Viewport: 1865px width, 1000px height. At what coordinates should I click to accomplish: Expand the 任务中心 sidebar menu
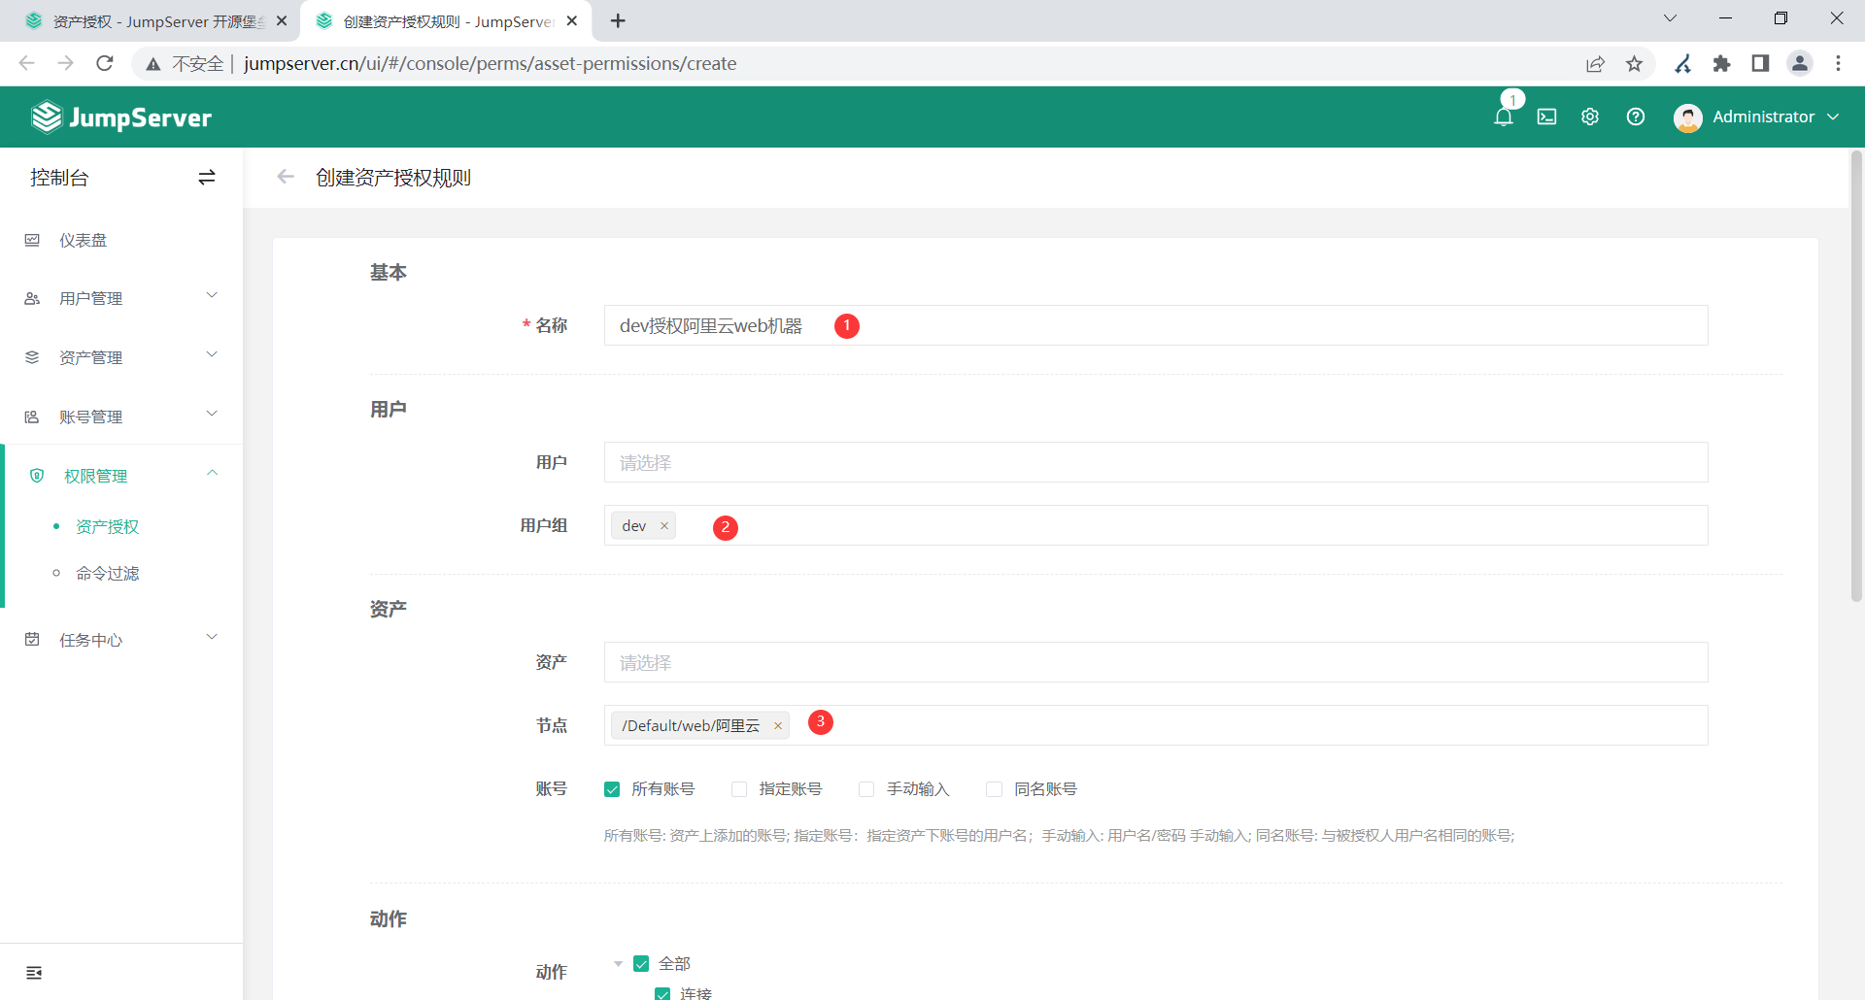[121, 640]
